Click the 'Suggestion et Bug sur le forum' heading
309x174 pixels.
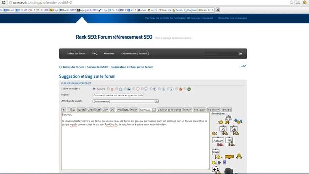pyautogui.click(x=87, y=76)
